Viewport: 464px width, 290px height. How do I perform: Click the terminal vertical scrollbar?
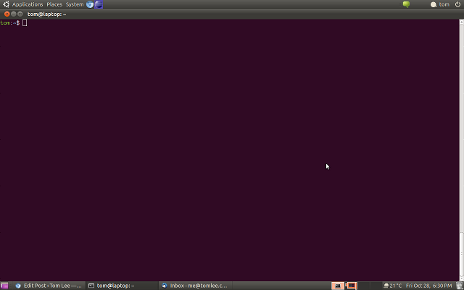click(461, 150)
